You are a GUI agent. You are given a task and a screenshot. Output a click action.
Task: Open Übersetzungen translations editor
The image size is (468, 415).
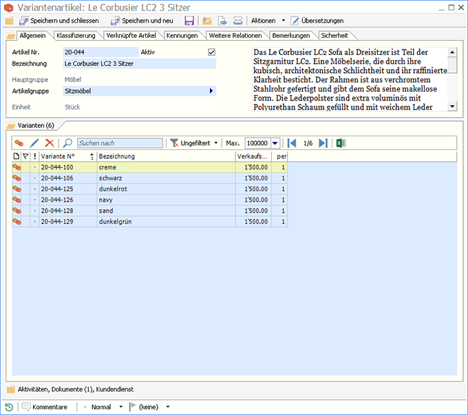[x=317, y=21]
